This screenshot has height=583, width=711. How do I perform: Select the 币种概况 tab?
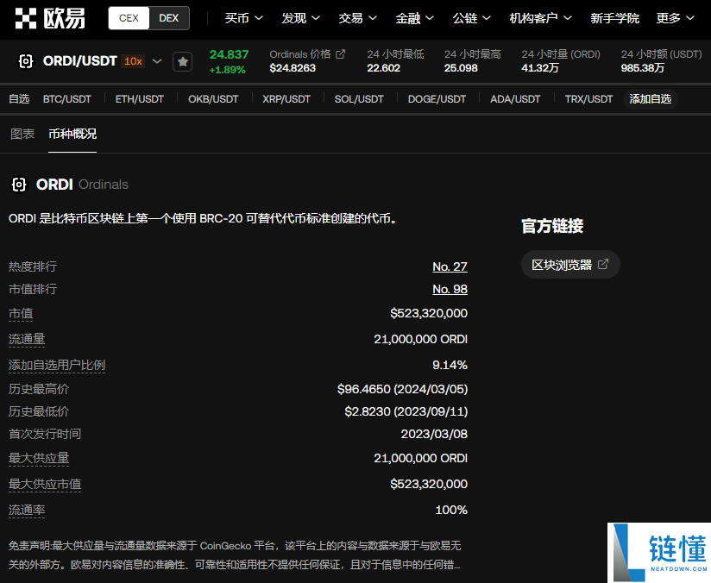[x=72, y=134]
